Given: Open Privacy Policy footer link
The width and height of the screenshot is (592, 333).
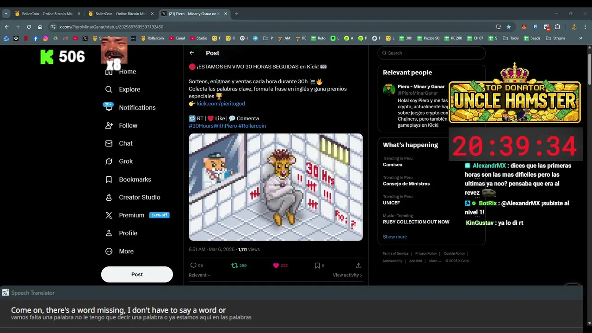Looking at the screenshot, I should [426, 253].
